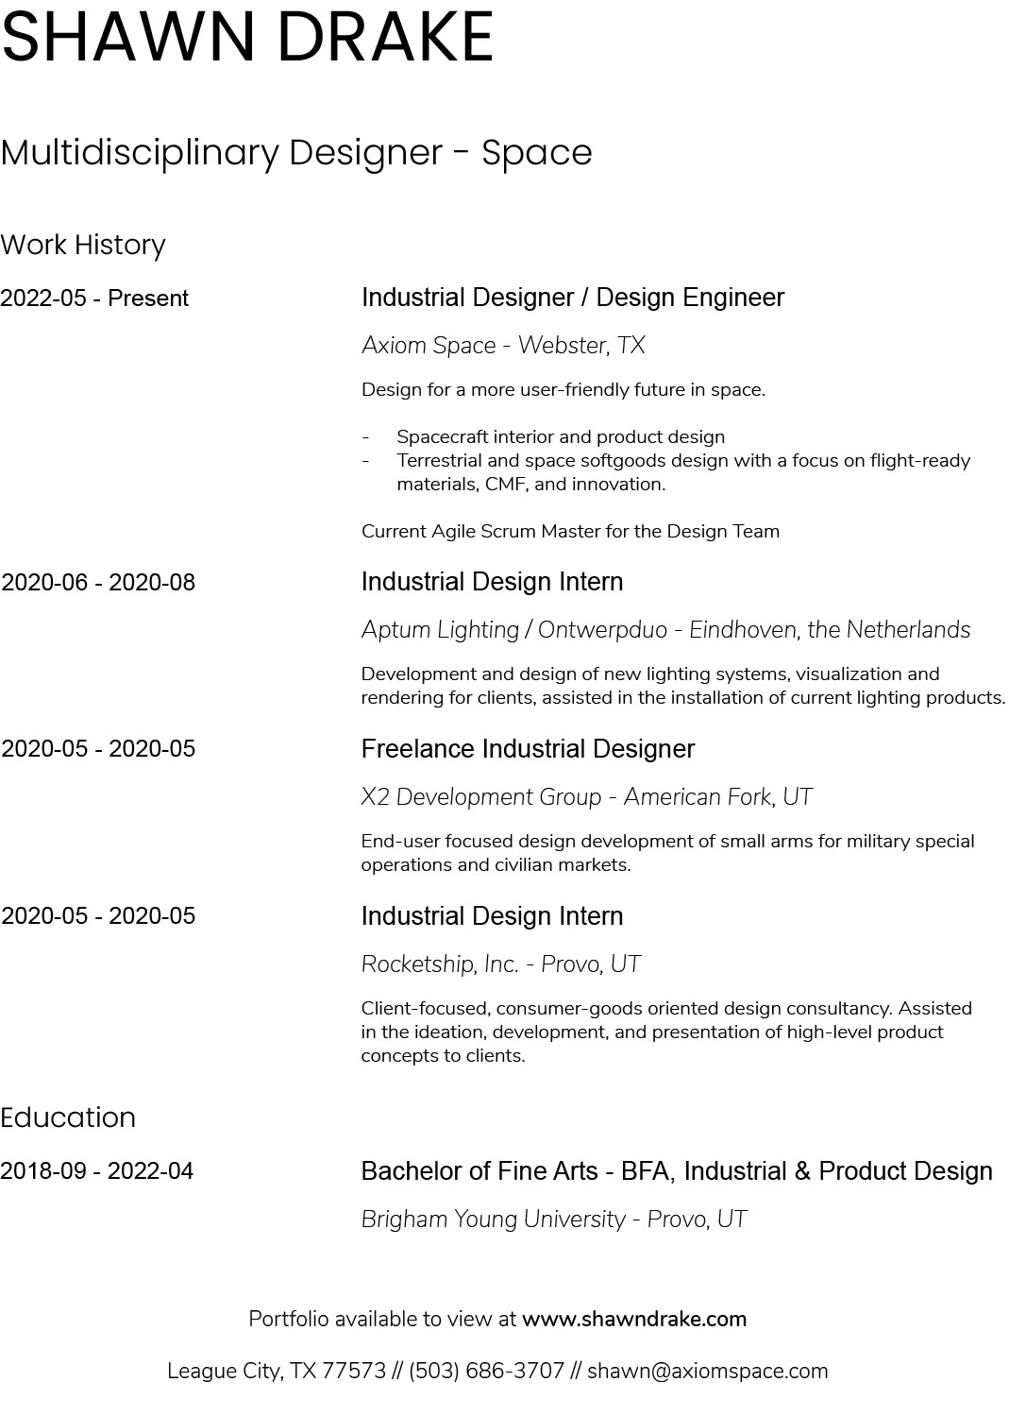Click the X2 Development Group employer line
This screenshot has width=1009, height=1416.
586,797
